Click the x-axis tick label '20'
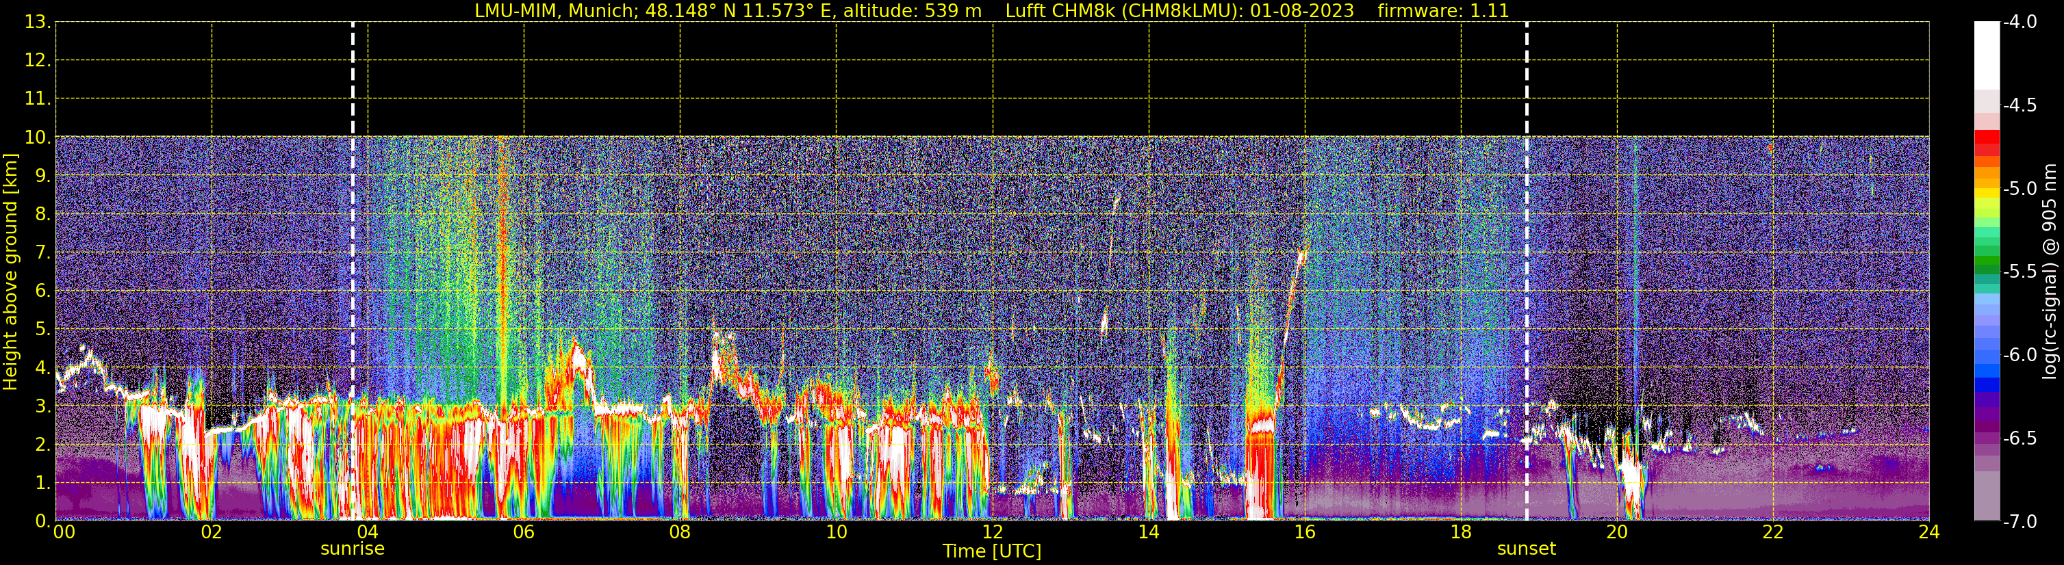Image resolution: width=2064 pixels, height=565 pixels. click(1617, 533)
